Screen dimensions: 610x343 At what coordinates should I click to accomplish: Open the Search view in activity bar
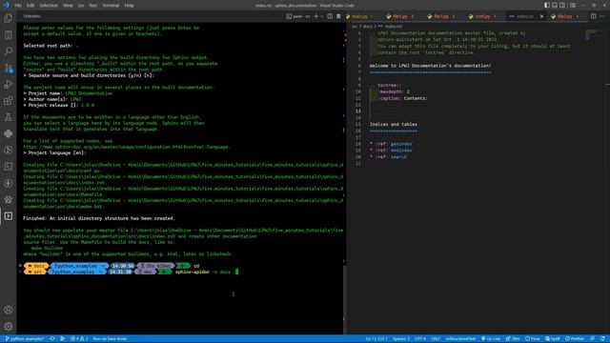[x=9, y=50]
